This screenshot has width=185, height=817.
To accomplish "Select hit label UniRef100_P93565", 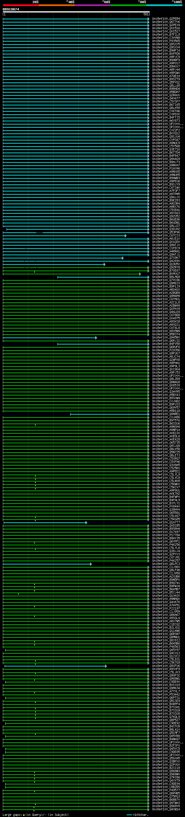I will [x=166, y=41].
